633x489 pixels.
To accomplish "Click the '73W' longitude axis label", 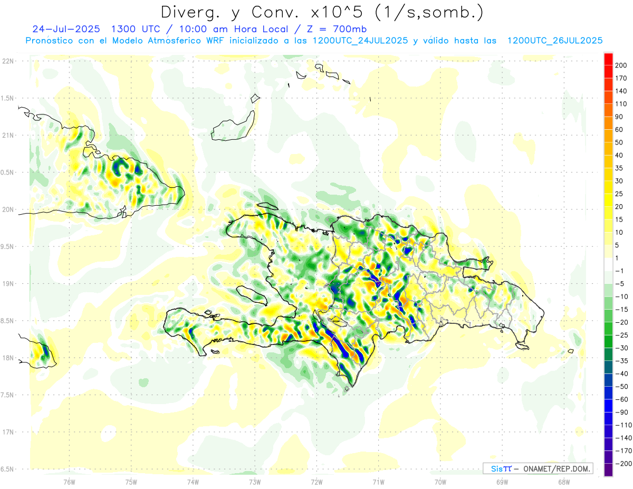I will click(255, 482).
